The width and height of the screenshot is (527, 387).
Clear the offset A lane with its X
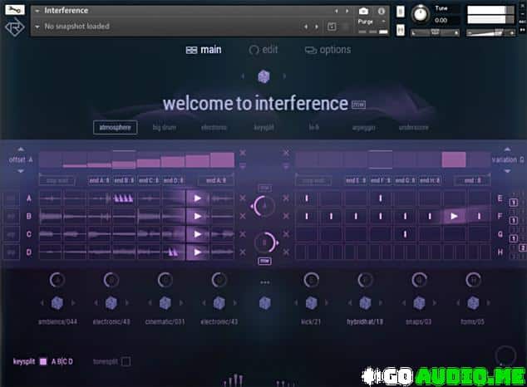[243, 153]
